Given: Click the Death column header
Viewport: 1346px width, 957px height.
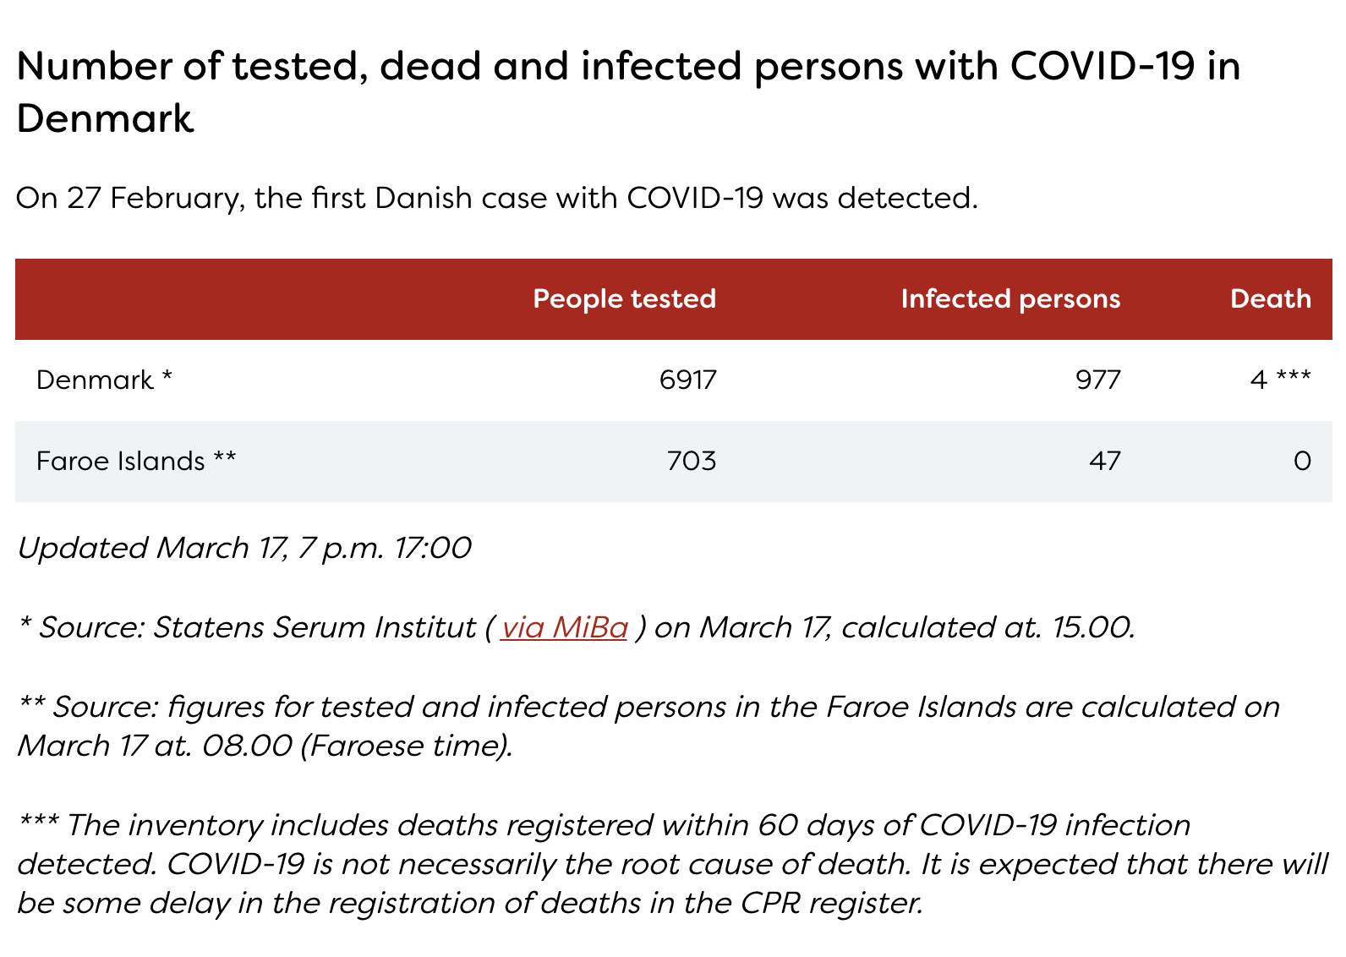Looking at the screenshot, I should click(1271, 298).
